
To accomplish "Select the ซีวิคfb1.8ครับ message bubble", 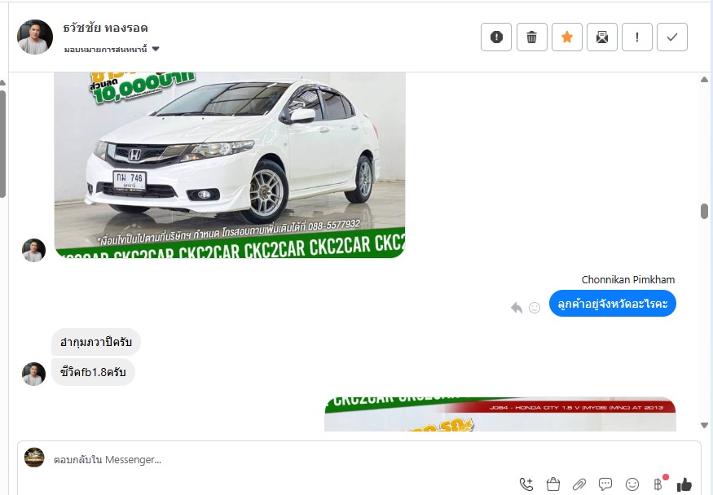I will pos(93,372).
